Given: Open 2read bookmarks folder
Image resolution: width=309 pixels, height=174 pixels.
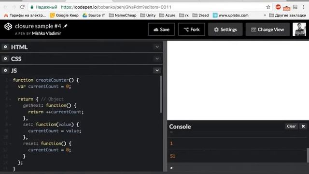Looking at the screenshot, I should (x=200, y=15).
